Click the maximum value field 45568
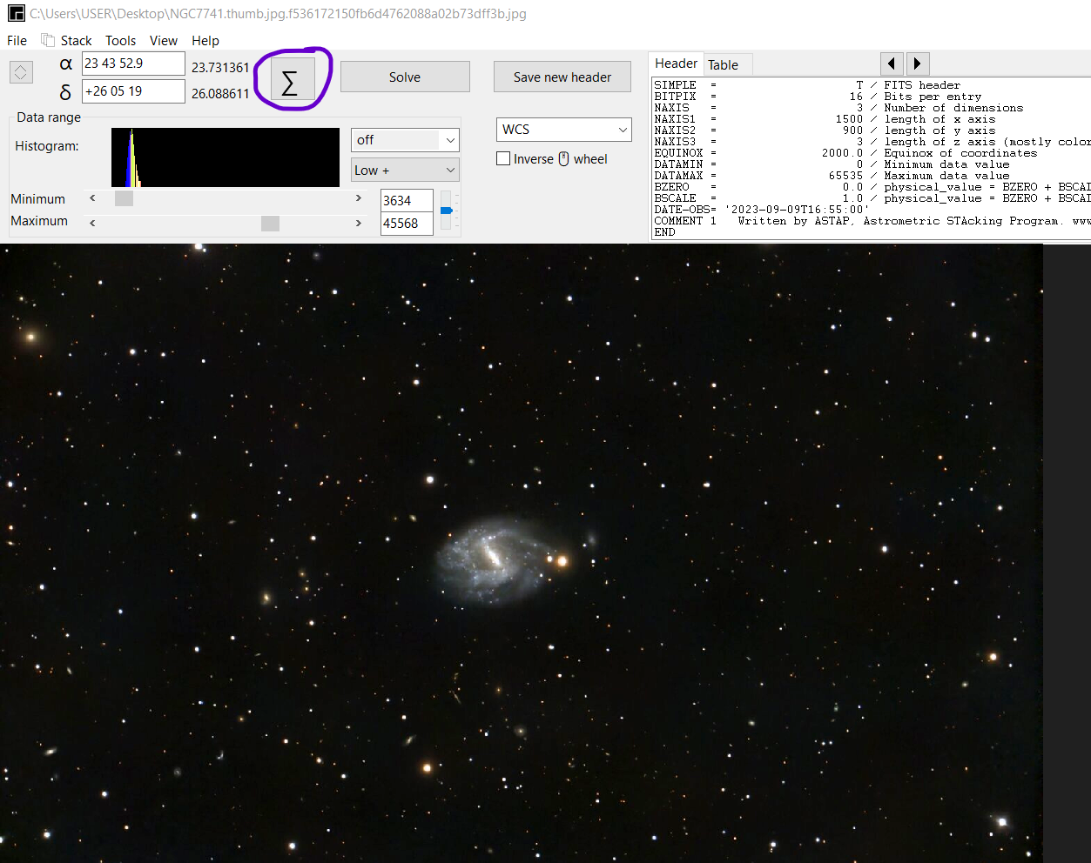Screen dimensions: 1091x863 click(x=407, y=224)
